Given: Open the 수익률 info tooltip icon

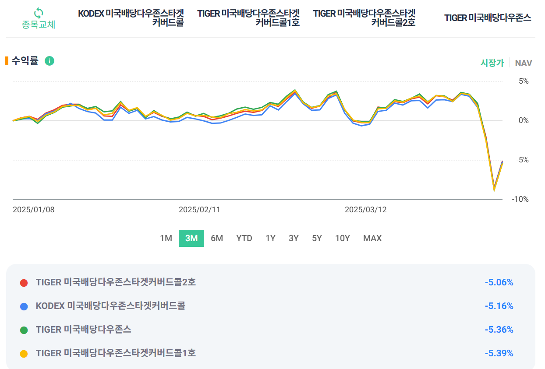Looking at the screenshot, I should 50,61.
